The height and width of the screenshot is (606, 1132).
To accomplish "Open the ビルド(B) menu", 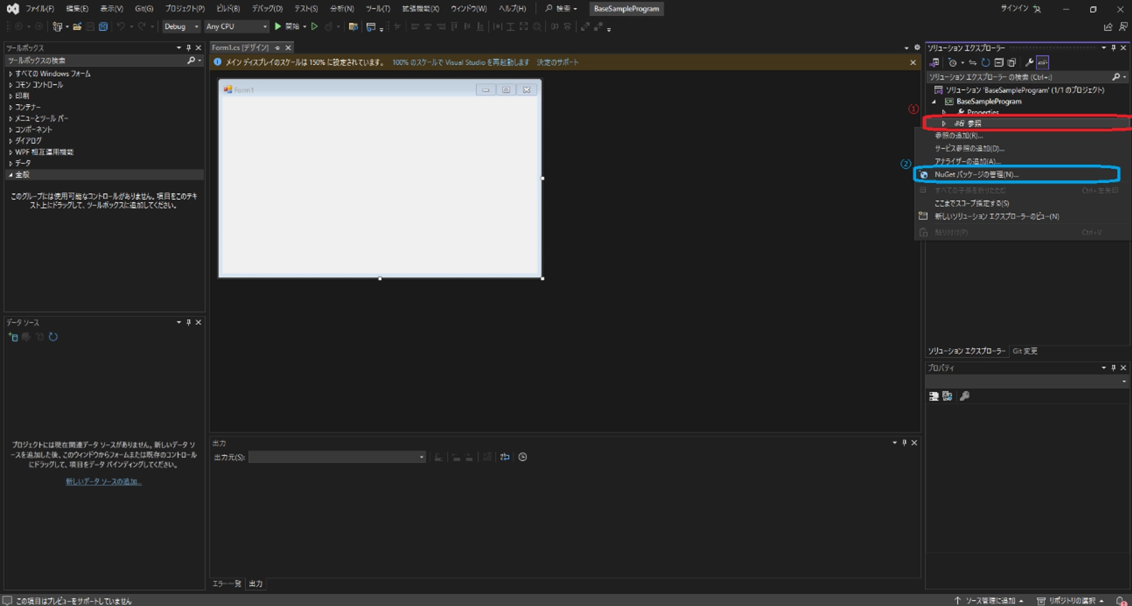I will coord(229,9).
